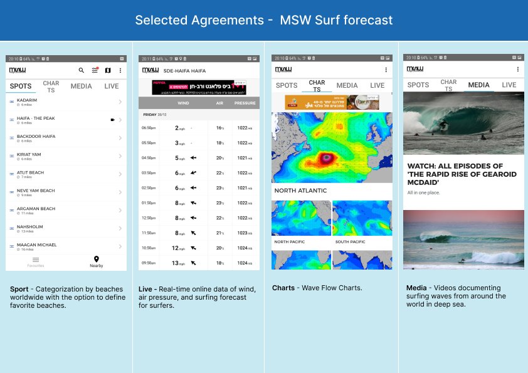This screenshot has height=373, width=528.
Task: Open the barrel wave video thumbnail
Action: [x=463, y=123]
